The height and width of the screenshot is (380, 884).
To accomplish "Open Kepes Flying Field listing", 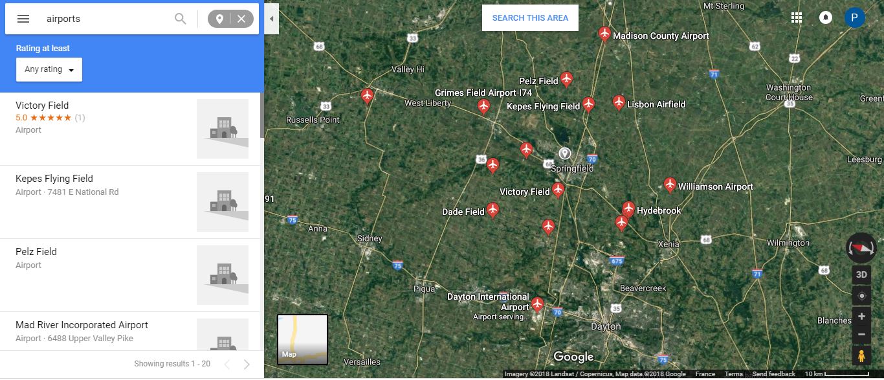I will 131,202.
